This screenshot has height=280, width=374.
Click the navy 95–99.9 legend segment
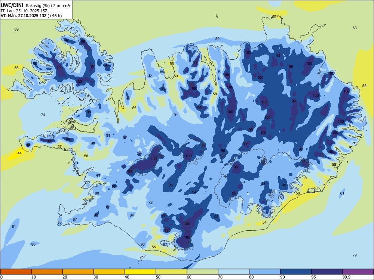(x=327, y=272)
